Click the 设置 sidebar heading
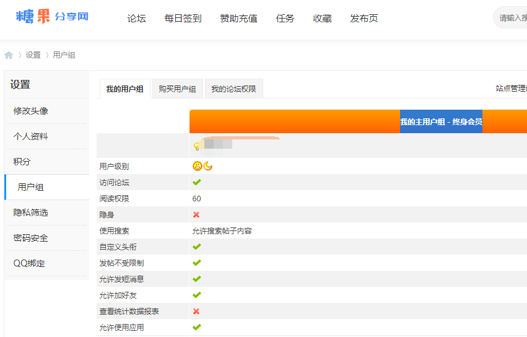The height and width of the screenshot is (337, 527). pos(20,84)
